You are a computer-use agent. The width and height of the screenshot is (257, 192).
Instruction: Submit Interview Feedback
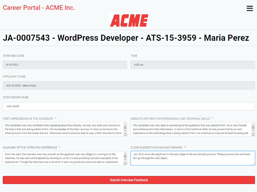(x=129, y=180)
